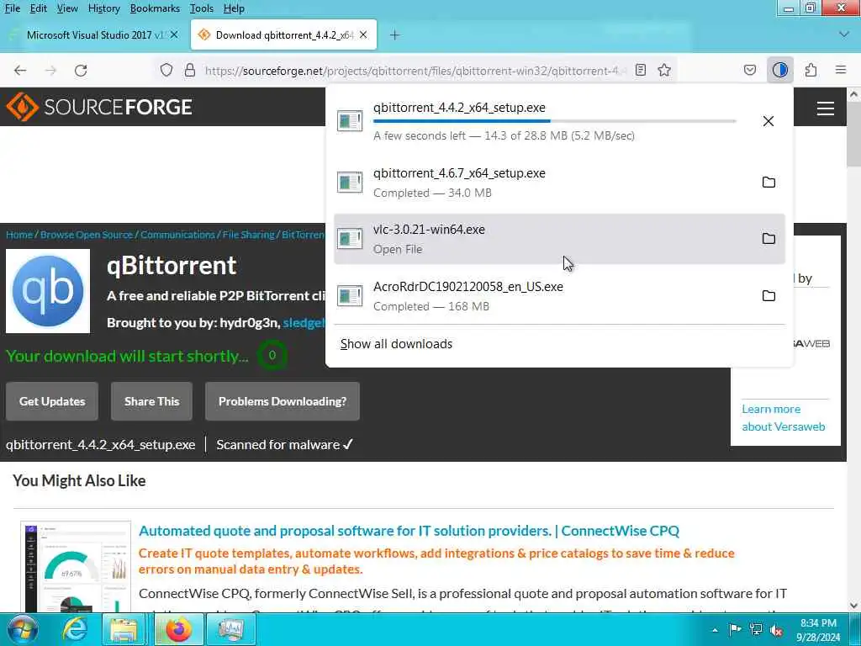Open the Windows Start button

pos(22,629)
